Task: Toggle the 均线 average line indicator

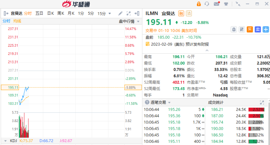Action: coord(17,21)
